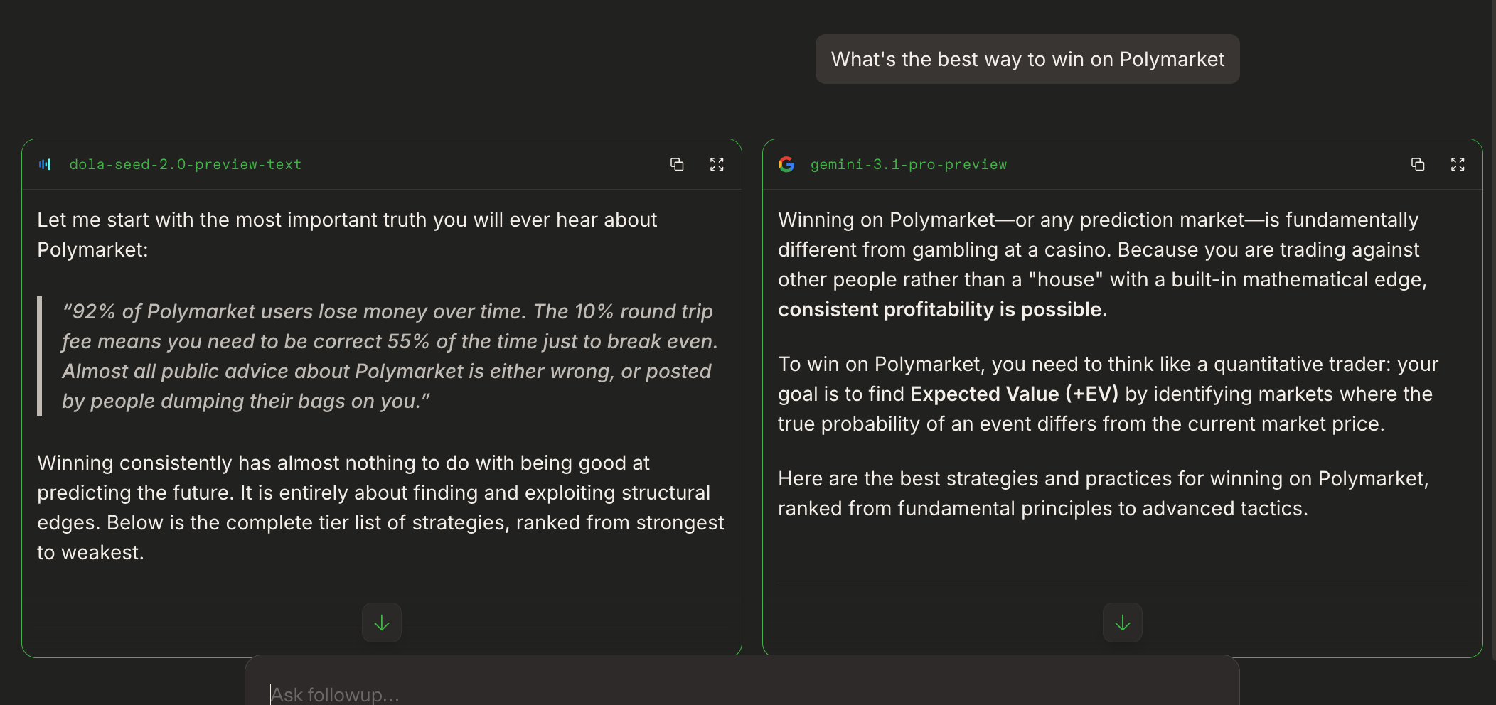Screen dimensions: 1496x705
Task: Jump to bottom of gemini response
Action: coord(1123,623)
